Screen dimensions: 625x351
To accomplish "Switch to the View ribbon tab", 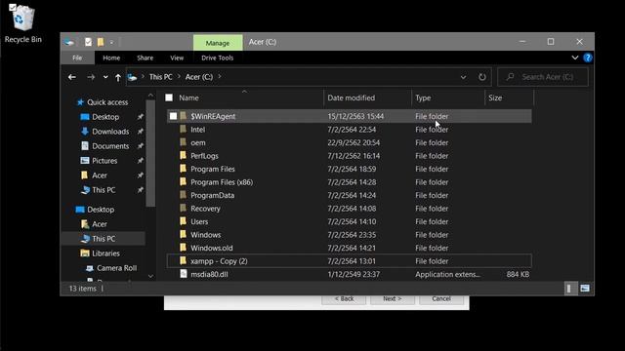I will click(x=177, y=58).
